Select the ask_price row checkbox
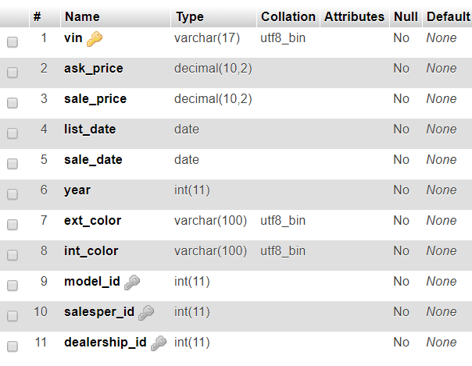The height and width of the screenshot is (366, 472). (13, 72)
